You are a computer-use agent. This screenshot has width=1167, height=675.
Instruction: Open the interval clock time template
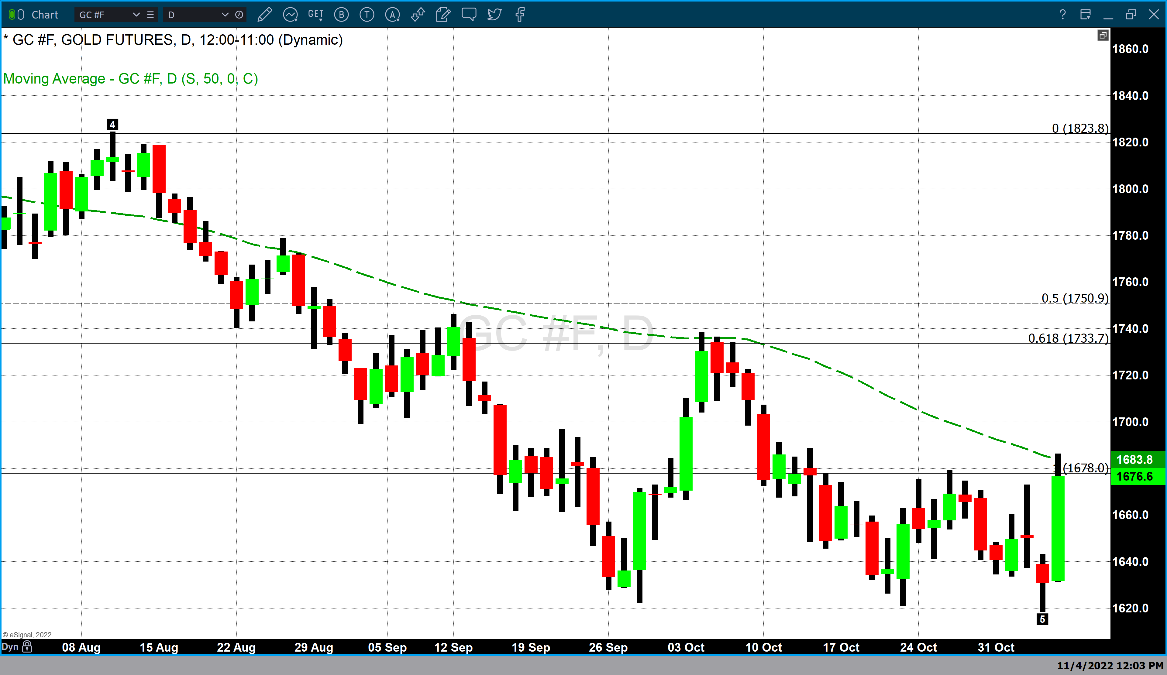[239, 15]
